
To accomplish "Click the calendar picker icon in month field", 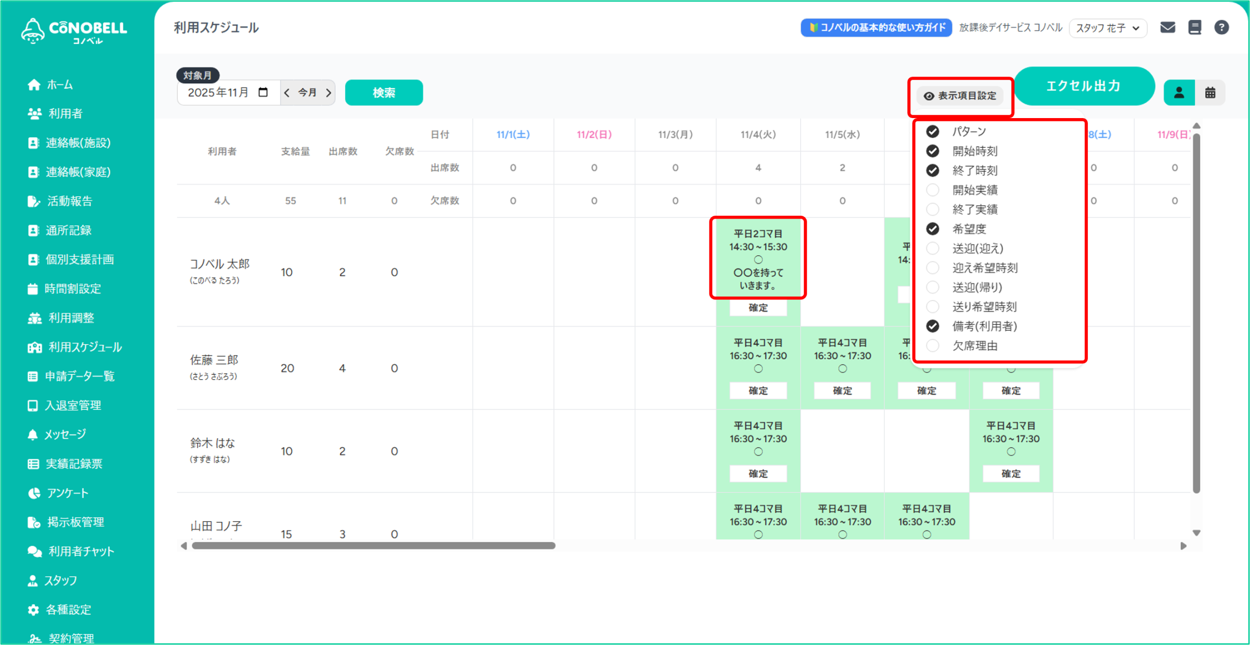I will click(263, 92).
